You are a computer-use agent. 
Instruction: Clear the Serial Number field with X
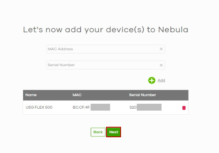[x=161, y=65]
